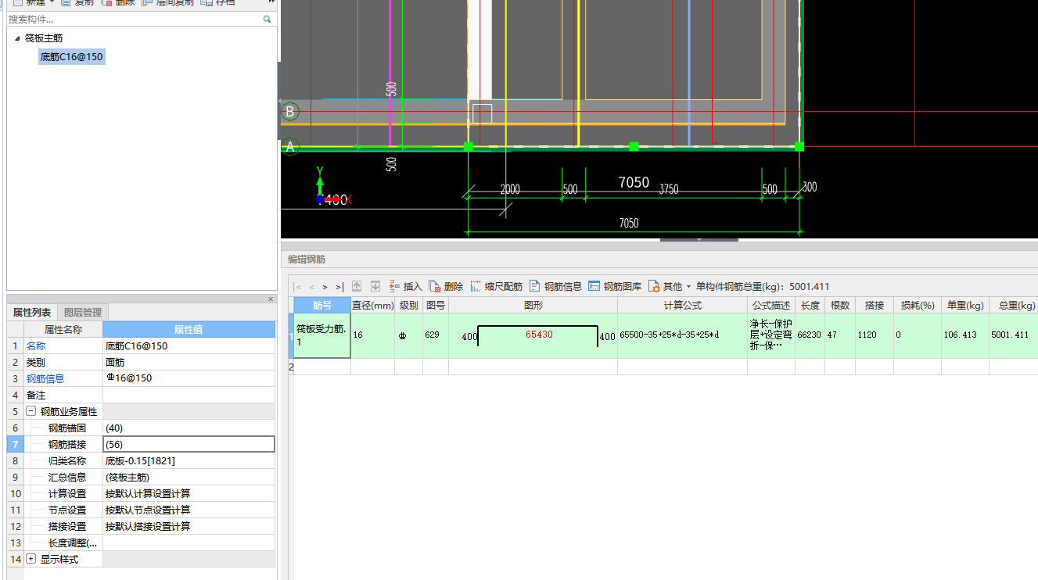Viewport: 1038px width, 580px height.
Task: Click 节点设置 value cell
Action: pyautogui.click(x=189, y=510)
